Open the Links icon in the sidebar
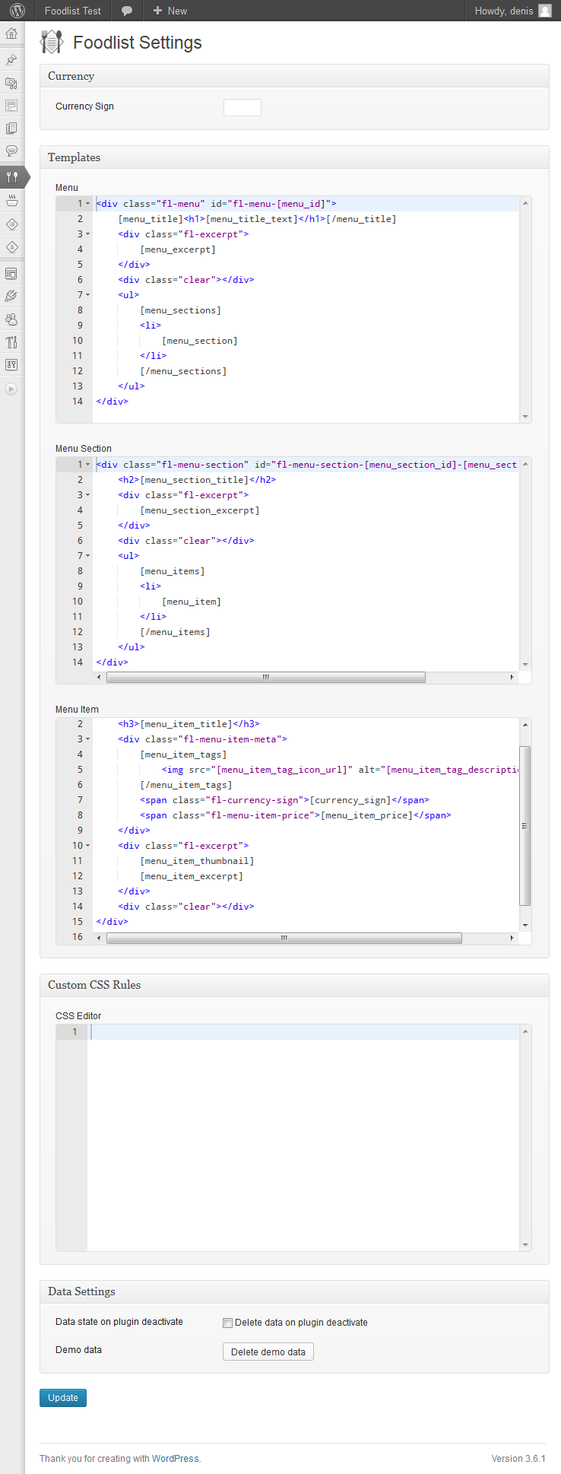Screen dimensions: 561x1474 click(x=11, y=106)
